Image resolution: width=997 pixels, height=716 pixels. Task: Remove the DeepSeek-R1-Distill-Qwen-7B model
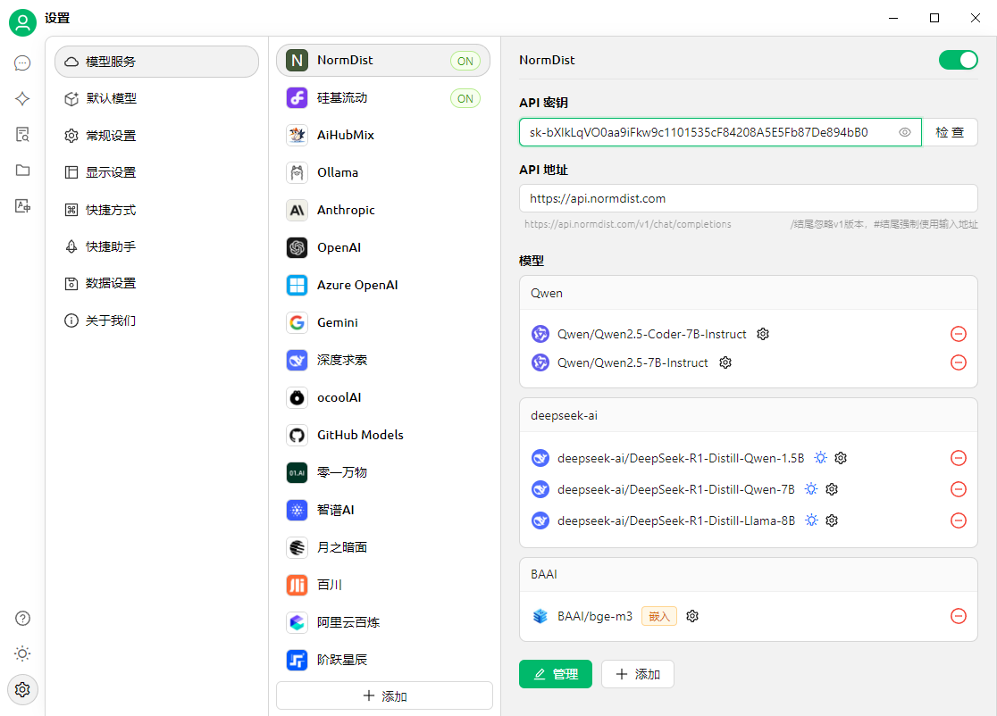959,489
